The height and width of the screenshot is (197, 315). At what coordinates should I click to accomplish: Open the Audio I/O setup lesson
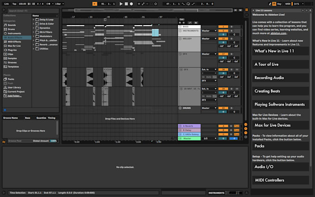coord(280,167)
